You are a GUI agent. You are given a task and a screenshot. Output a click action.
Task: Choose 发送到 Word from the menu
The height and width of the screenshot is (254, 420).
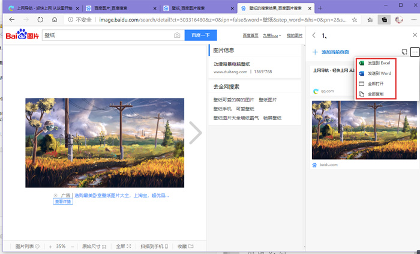tap(377, 73)
